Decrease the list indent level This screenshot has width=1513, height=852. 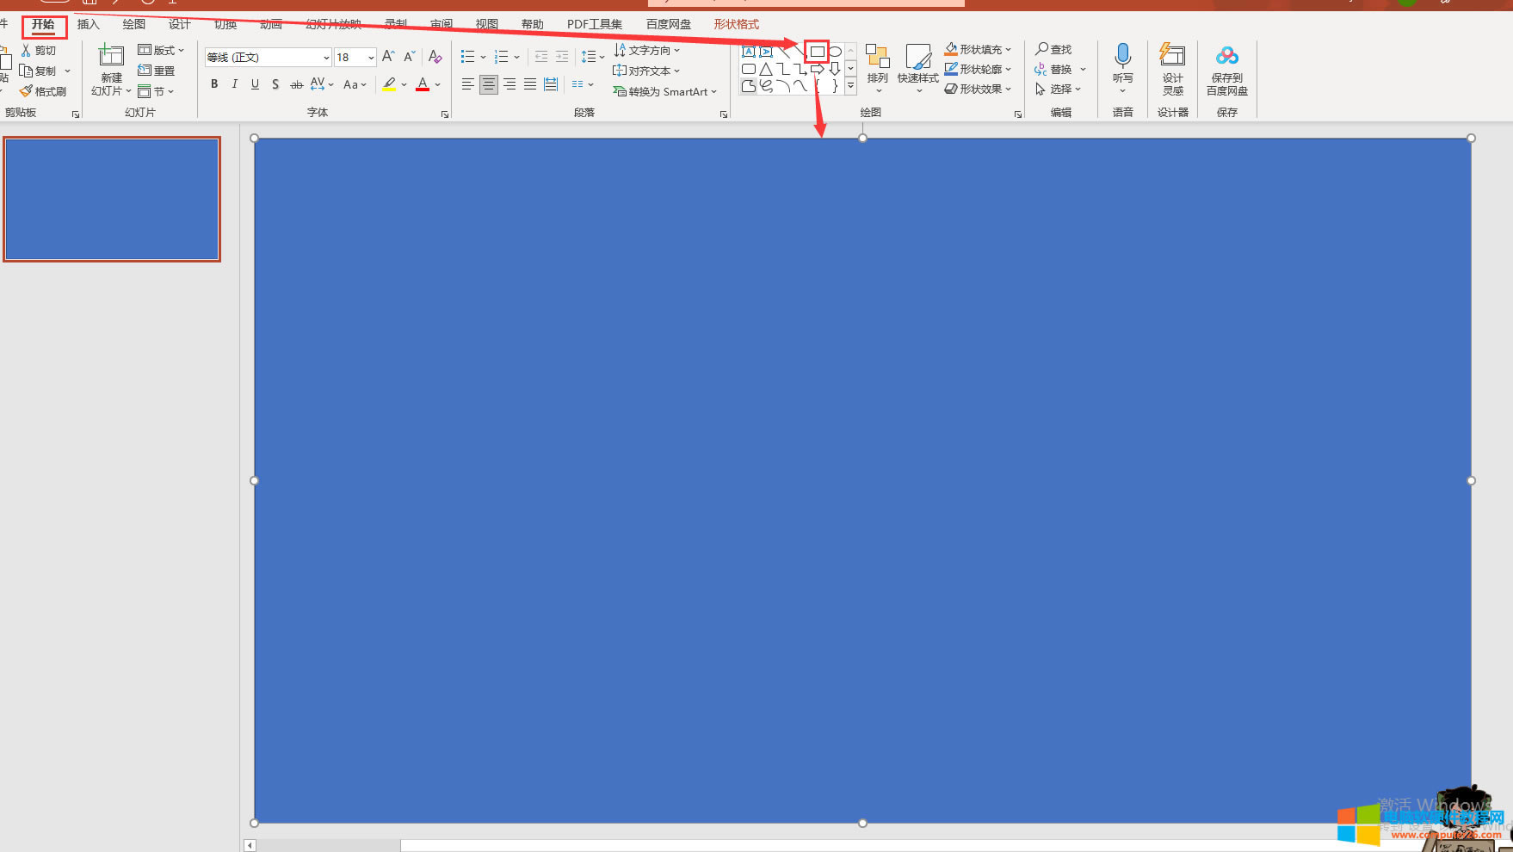pos(541,57)
